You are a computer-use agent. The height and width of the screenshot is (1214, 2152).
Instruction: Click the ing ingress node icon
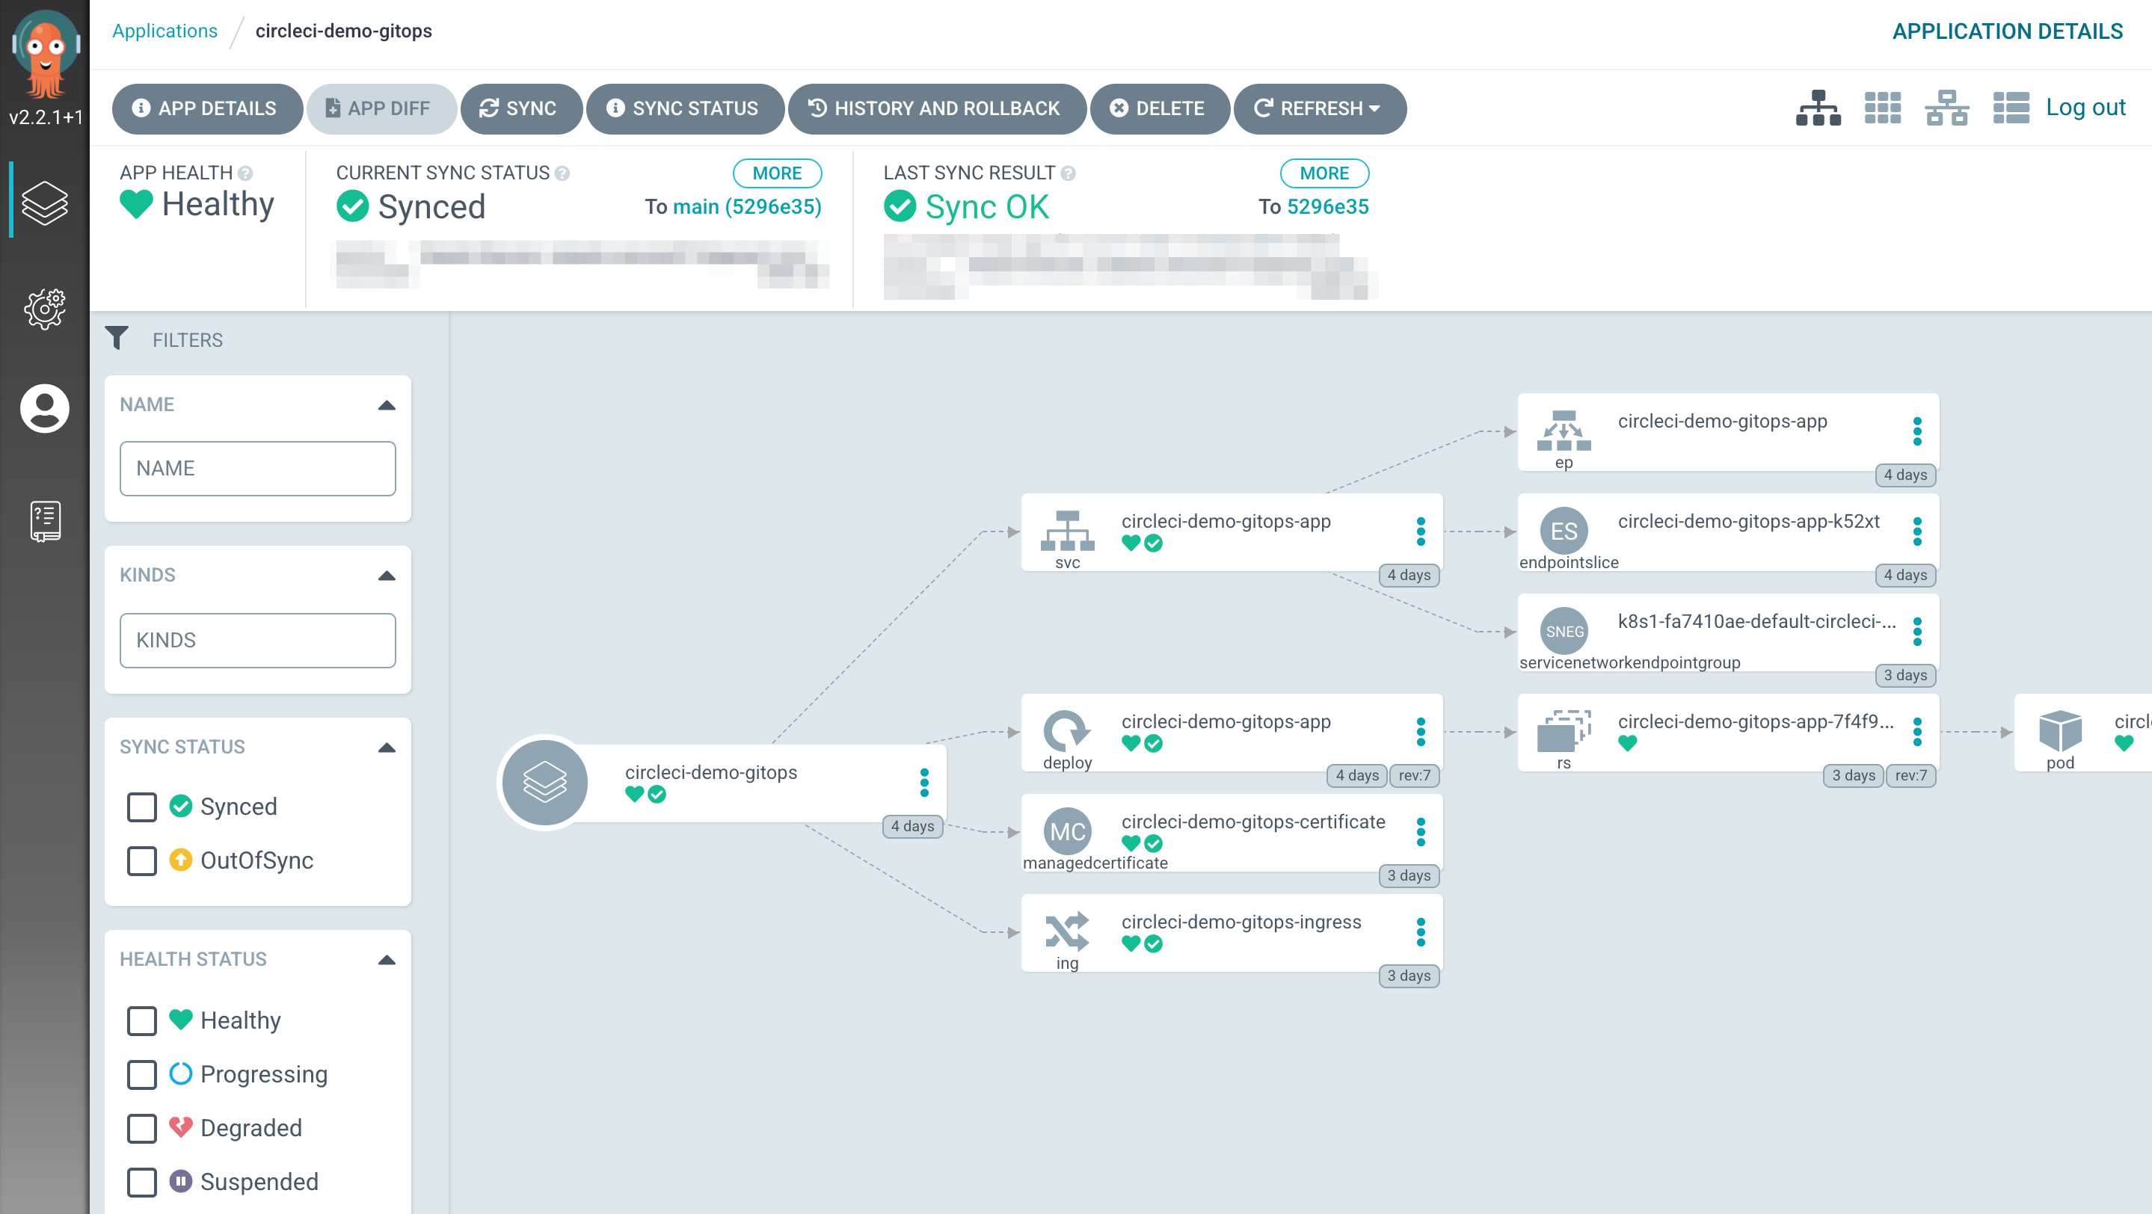(1067, 931)
